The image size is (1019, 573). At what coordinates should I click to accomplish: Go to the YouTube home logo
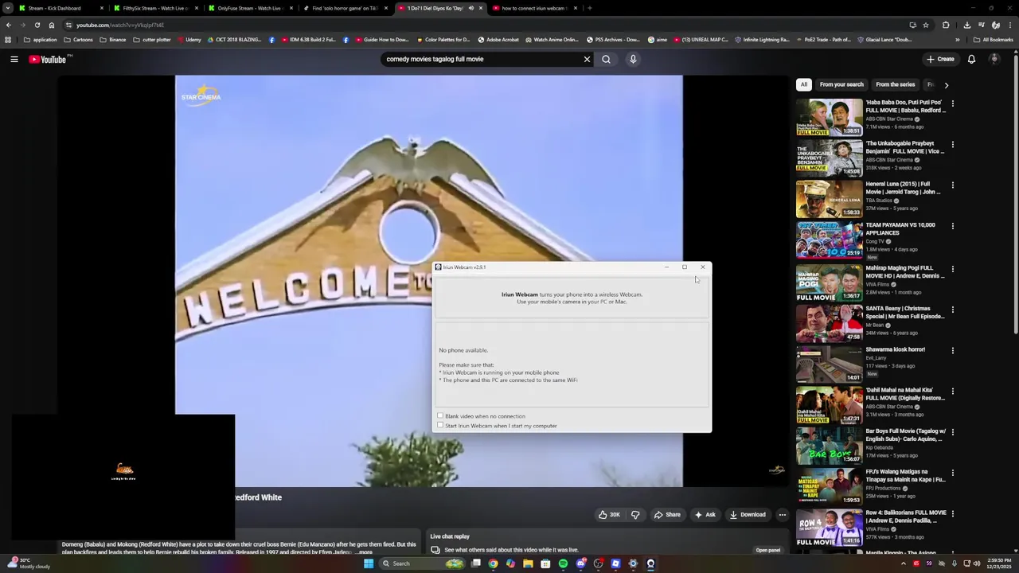point(48,59)
